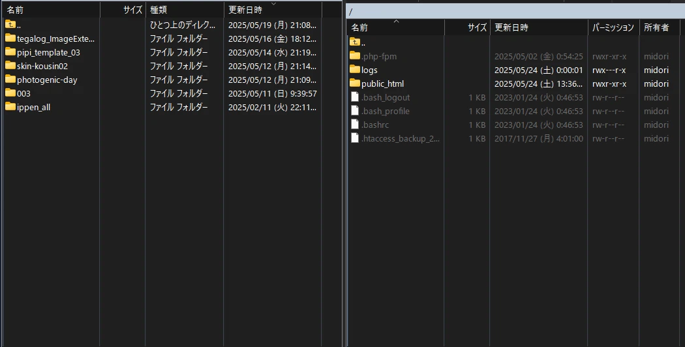Select the photogenic-day folder name
685x347 pixels.
pyautogui.click(x=47, y=80)
